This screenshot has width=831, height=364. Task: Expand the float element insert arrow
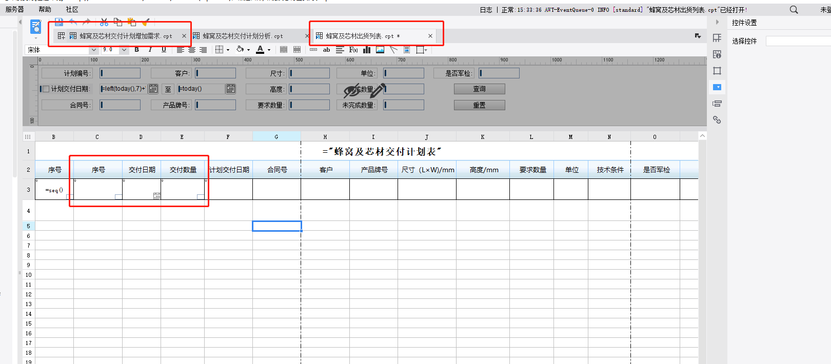(x=426, y=50)
